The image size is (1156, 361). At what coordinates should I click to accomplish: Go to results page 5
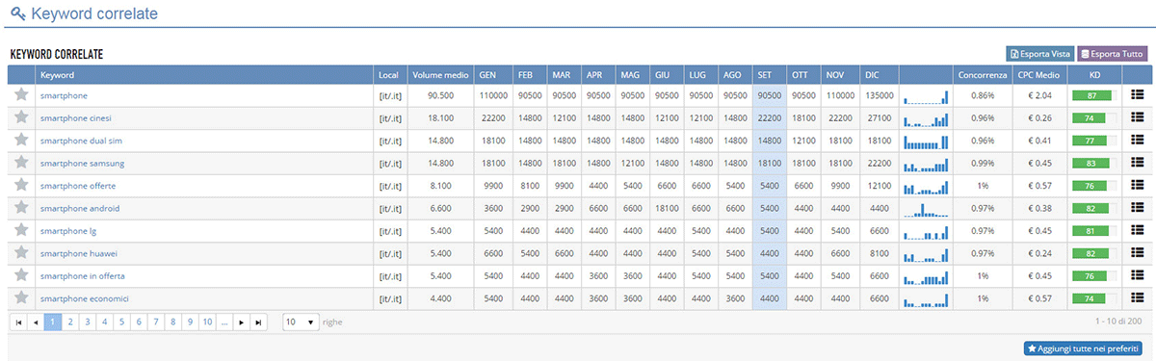pos(121,322)
